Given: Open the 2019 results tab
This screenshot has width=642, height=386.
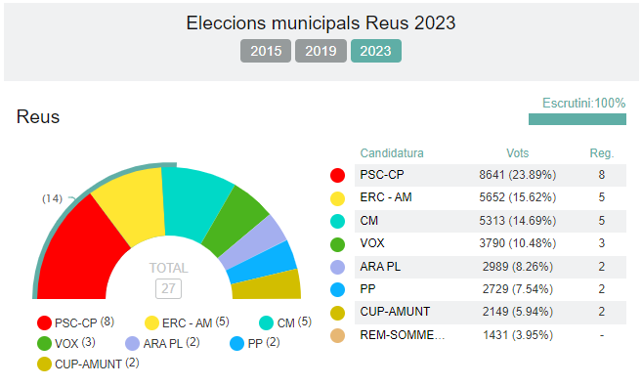Looking at the screenshot, I should 321,51.
